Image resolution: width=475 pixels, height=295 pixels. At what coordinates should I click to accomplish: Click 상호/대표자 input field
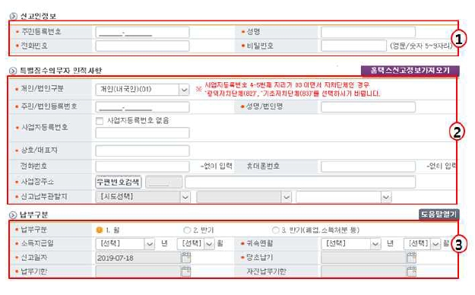coord(142,151)
